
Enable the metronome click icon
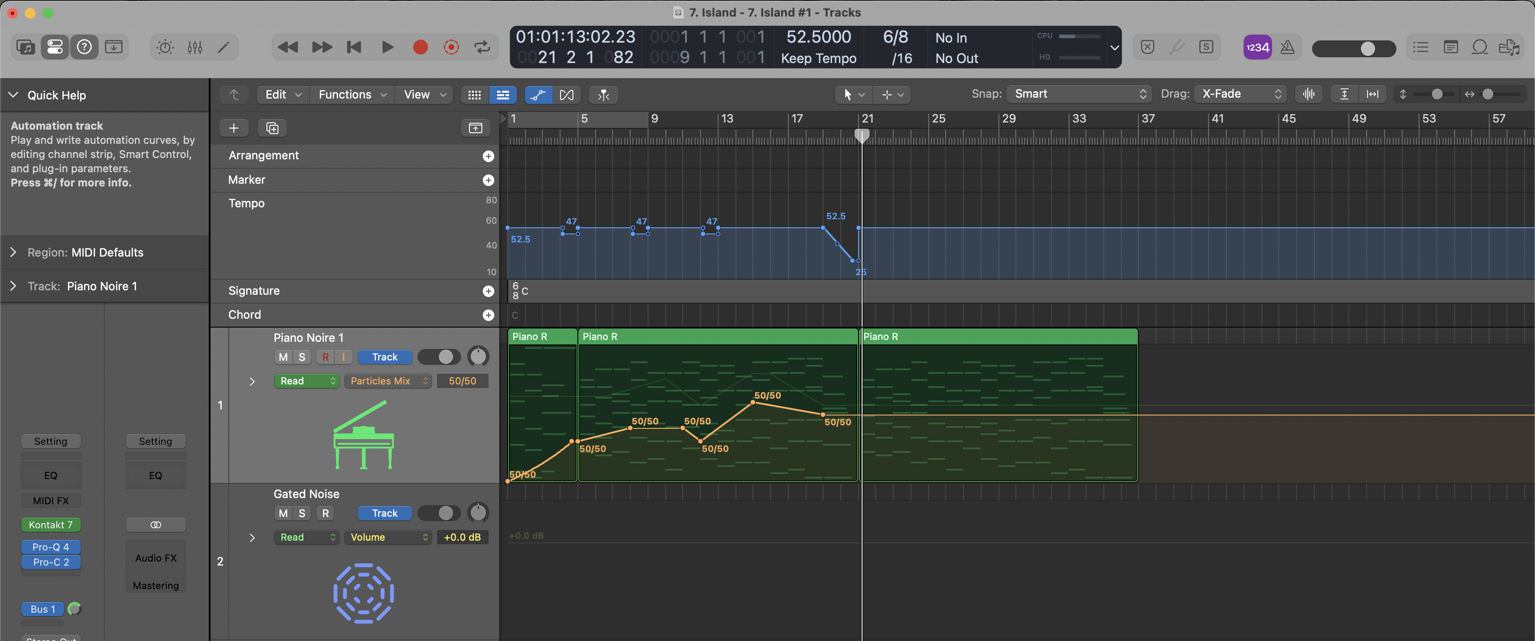1287,47
